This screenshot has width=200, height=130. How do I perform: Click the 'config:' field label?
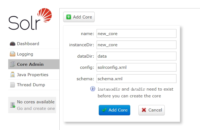pos(87,67)
